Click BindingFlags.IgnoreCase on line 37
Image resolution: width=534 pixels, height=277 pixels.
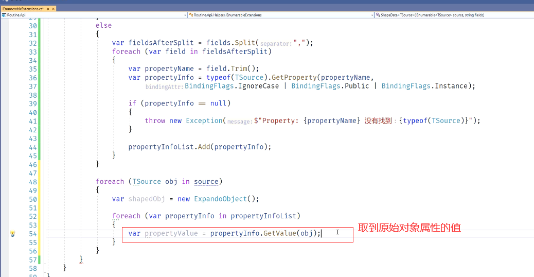click(x=232, y=86)
